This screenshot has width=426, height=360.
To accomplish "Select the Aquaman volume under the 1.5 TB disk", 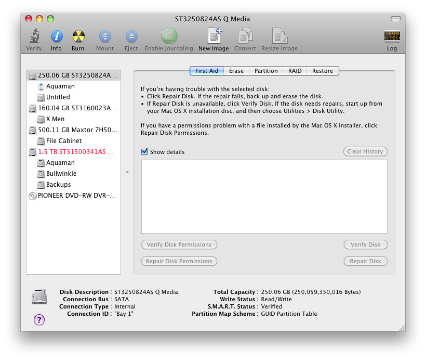I will coord(74,163).
